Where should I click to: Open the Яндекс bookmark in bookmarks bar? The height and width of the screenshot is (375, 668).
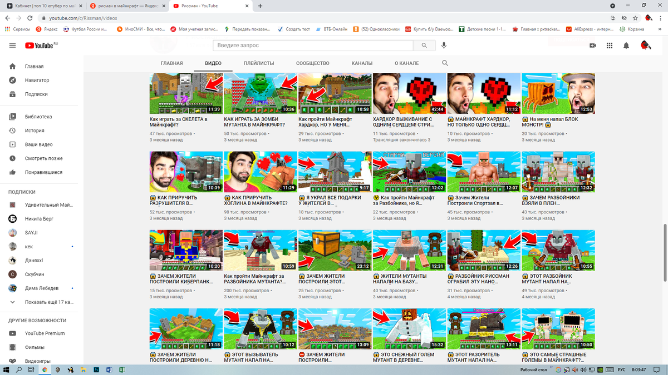tap(47, 29)
